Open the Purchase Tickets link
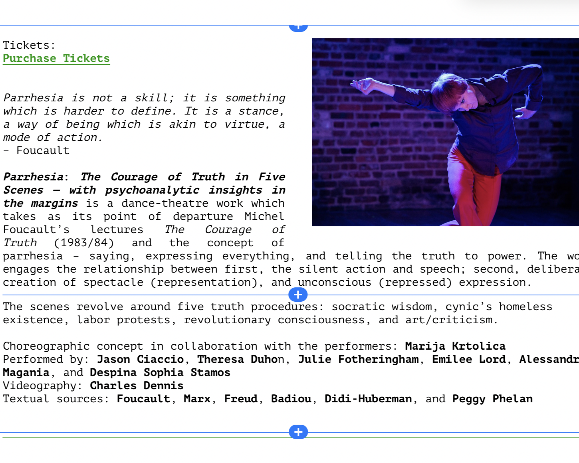 click(x=56, y=58)
